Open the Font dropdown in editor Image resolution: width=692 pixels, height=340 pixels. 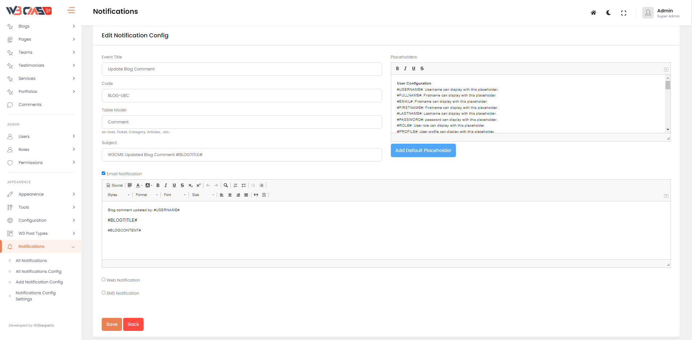[x=175, y=195]
